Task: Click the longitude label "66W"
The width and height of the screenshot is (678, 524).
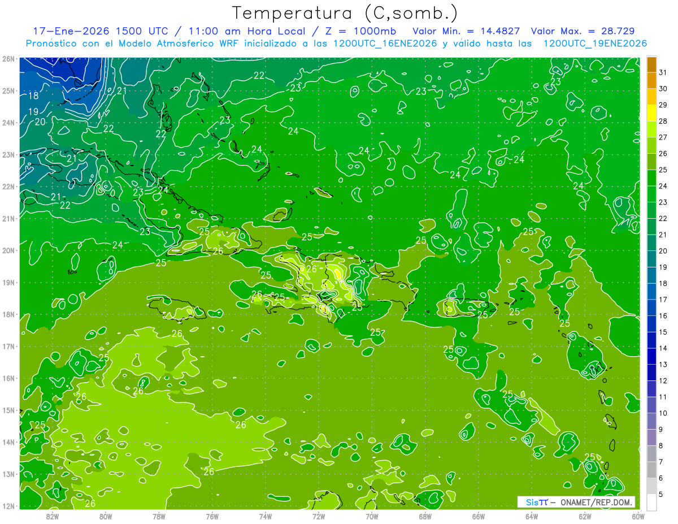Action: click(x=478, y=516)
